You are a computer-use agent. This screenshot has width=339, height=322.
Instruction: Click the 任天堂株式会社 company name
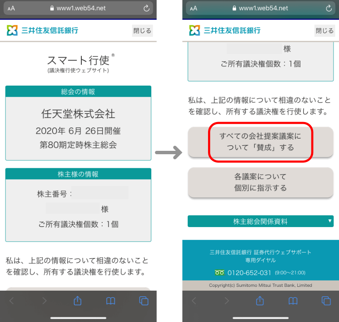[x=78, y=114]
